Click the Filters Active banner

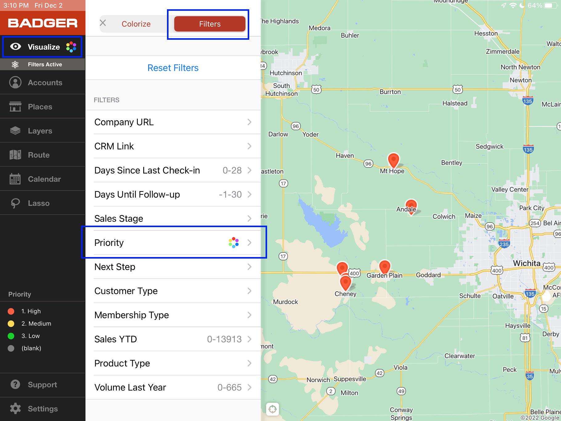point(43,64)
